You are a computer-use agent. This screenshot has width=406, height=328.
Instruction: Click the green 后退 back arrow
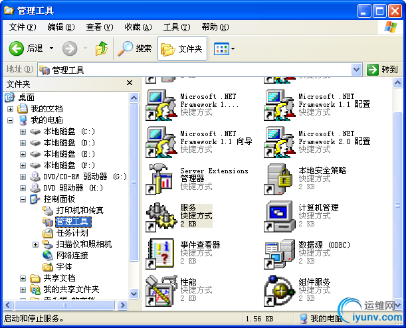tap(16, 48)
